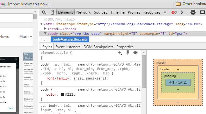Screen dimensions: 206x114
Task: Switch to the Styles sidebar tab
Action: [x=47, y=47]
